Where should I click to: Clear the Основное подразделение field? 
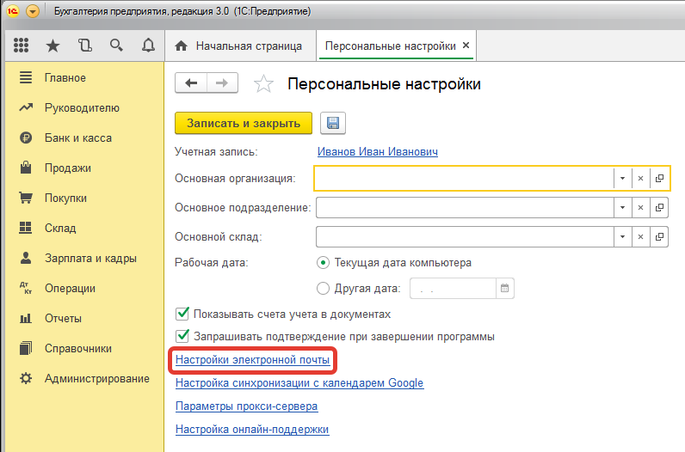pos(640,207)
